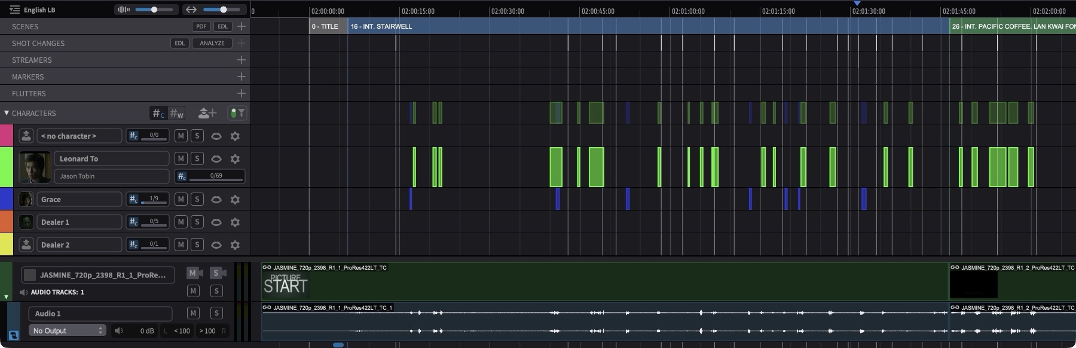Viewport: 1076px width, 348px height.
Task: Click the Jason Tobin actor field
Action: (112, 176)
